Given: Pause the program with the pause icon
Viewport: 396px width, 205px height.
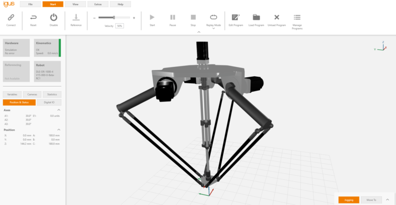Looking at the screenshot, I should [173, 17].
